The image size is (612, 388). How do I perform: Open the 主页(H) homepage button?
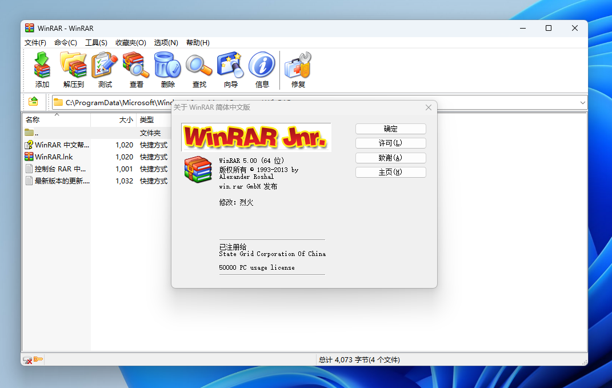tap(390, 172)
